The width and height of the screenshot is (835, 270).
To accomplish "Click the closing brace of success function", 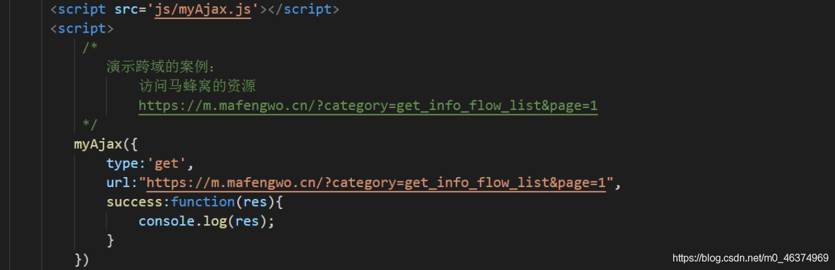I will point(110,240).
